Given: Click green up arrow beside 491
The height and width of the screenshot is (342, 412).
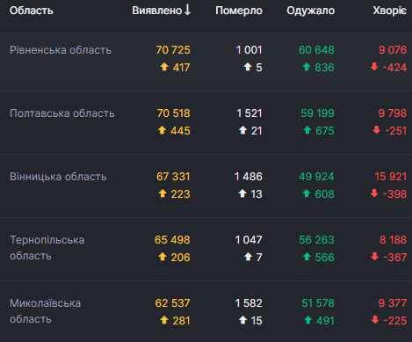Looking at the screenshot, I should click(x=307, y=320).
